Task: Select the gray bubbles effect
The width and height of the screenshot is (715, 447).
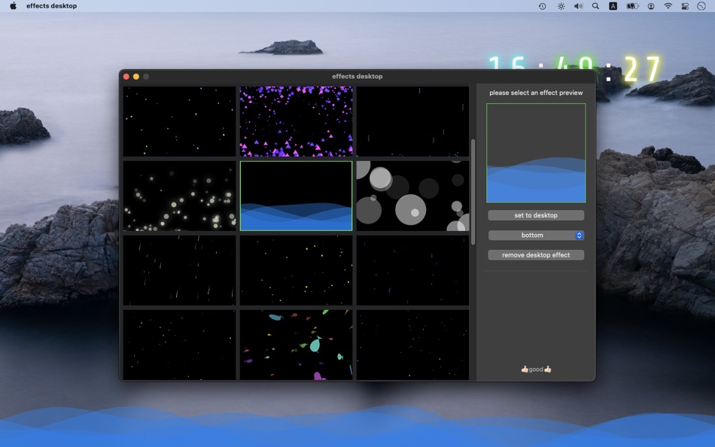Action: point(412,195)
